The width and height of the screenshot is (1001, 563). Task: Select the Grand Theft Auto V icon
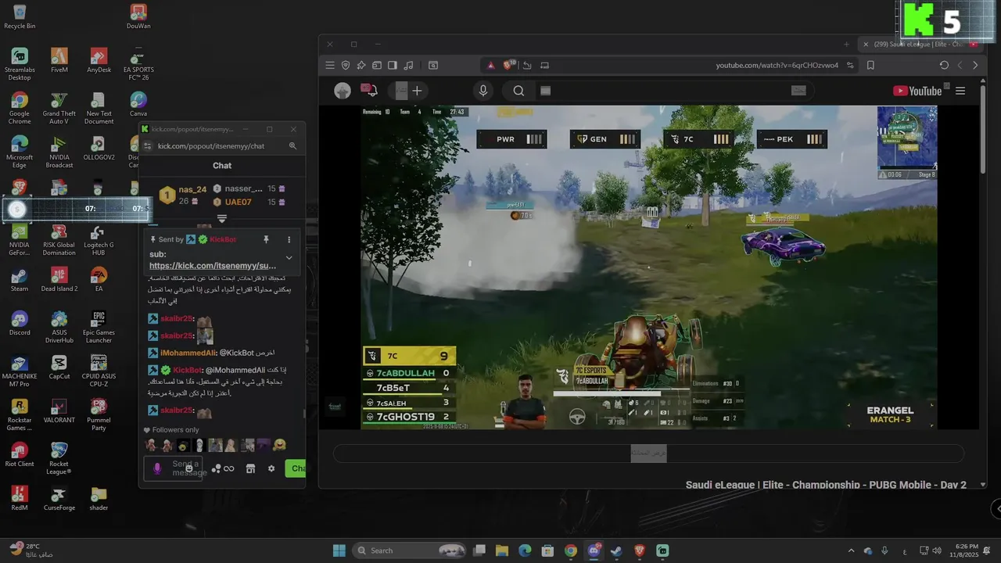pyautogui.click(x=59, y=109)
